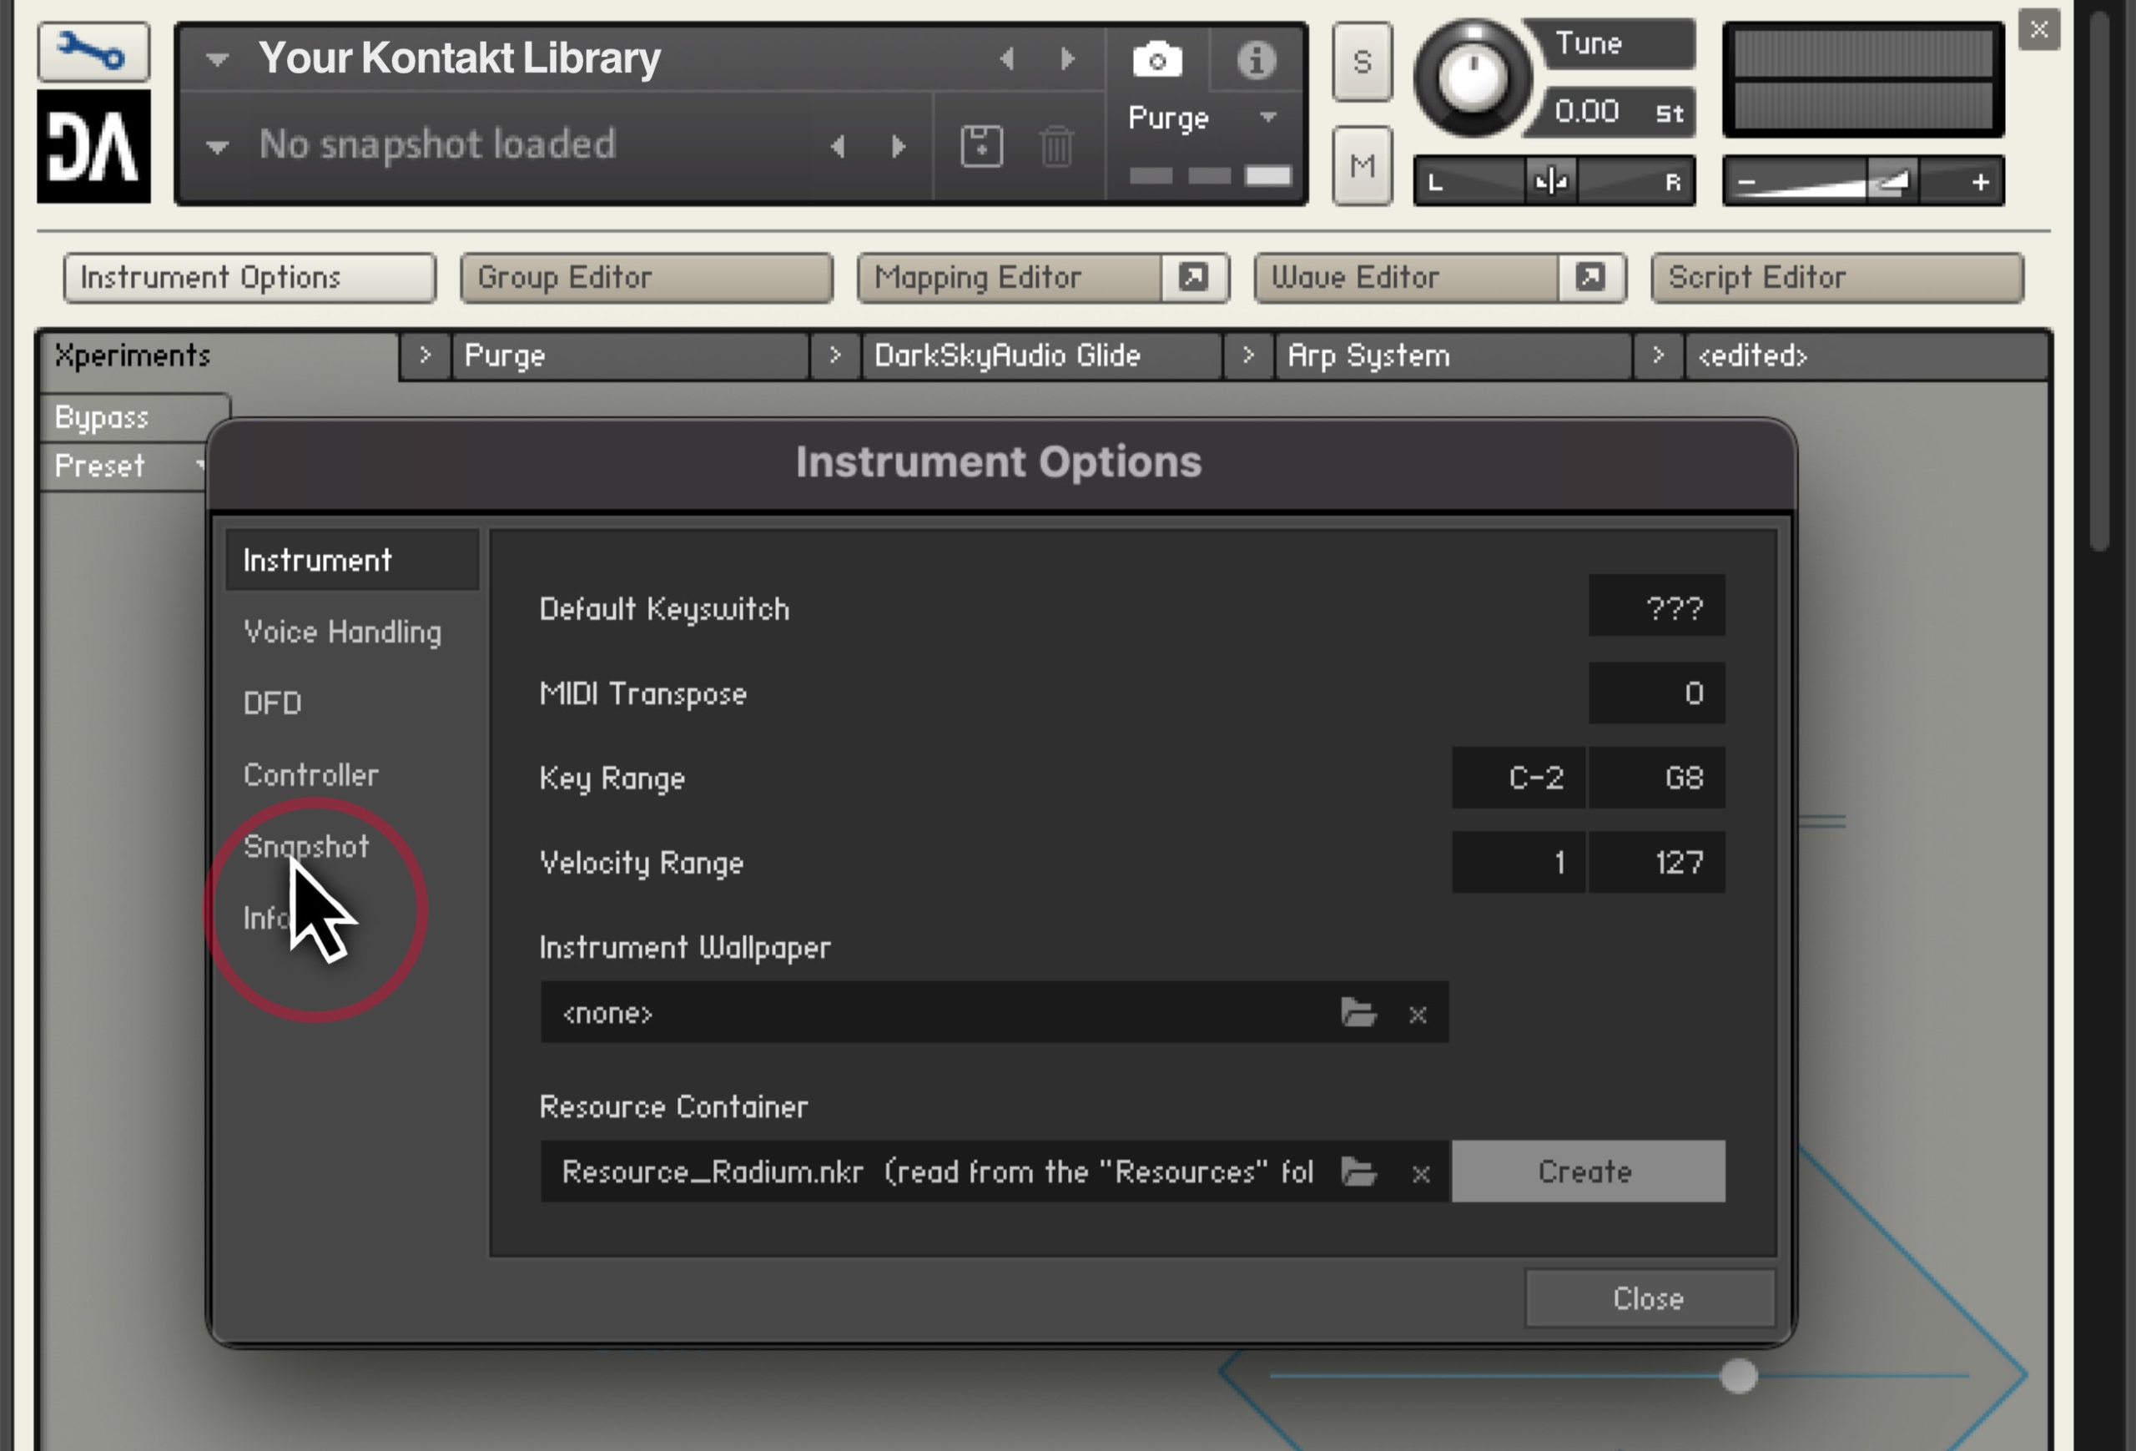Close the instrument with the X
The image size is (2136, 1451).
[x=2038, y=29]
